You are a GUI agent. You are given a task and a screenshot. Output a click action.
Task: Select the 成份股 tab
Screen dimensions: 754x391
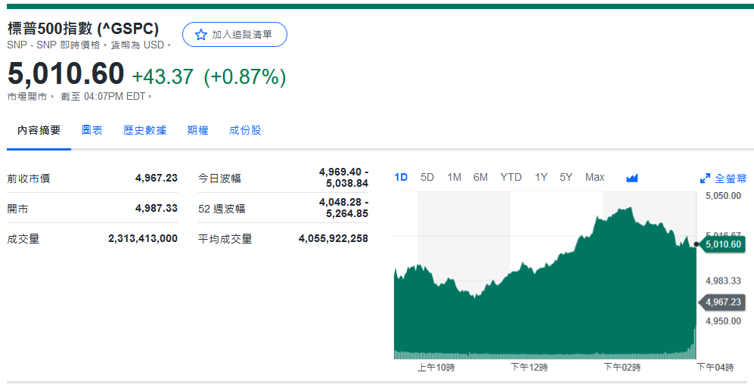pos(245,130)
